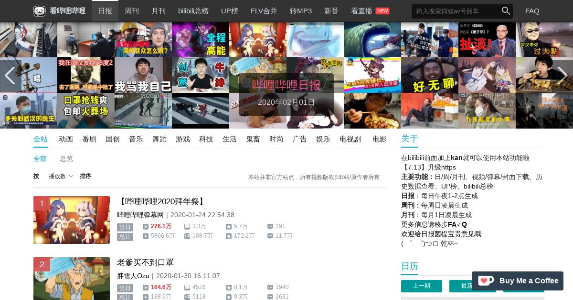Select the 番剧 category tab
573x300 pixels.
pyautogui.click(x=89, y=139)
